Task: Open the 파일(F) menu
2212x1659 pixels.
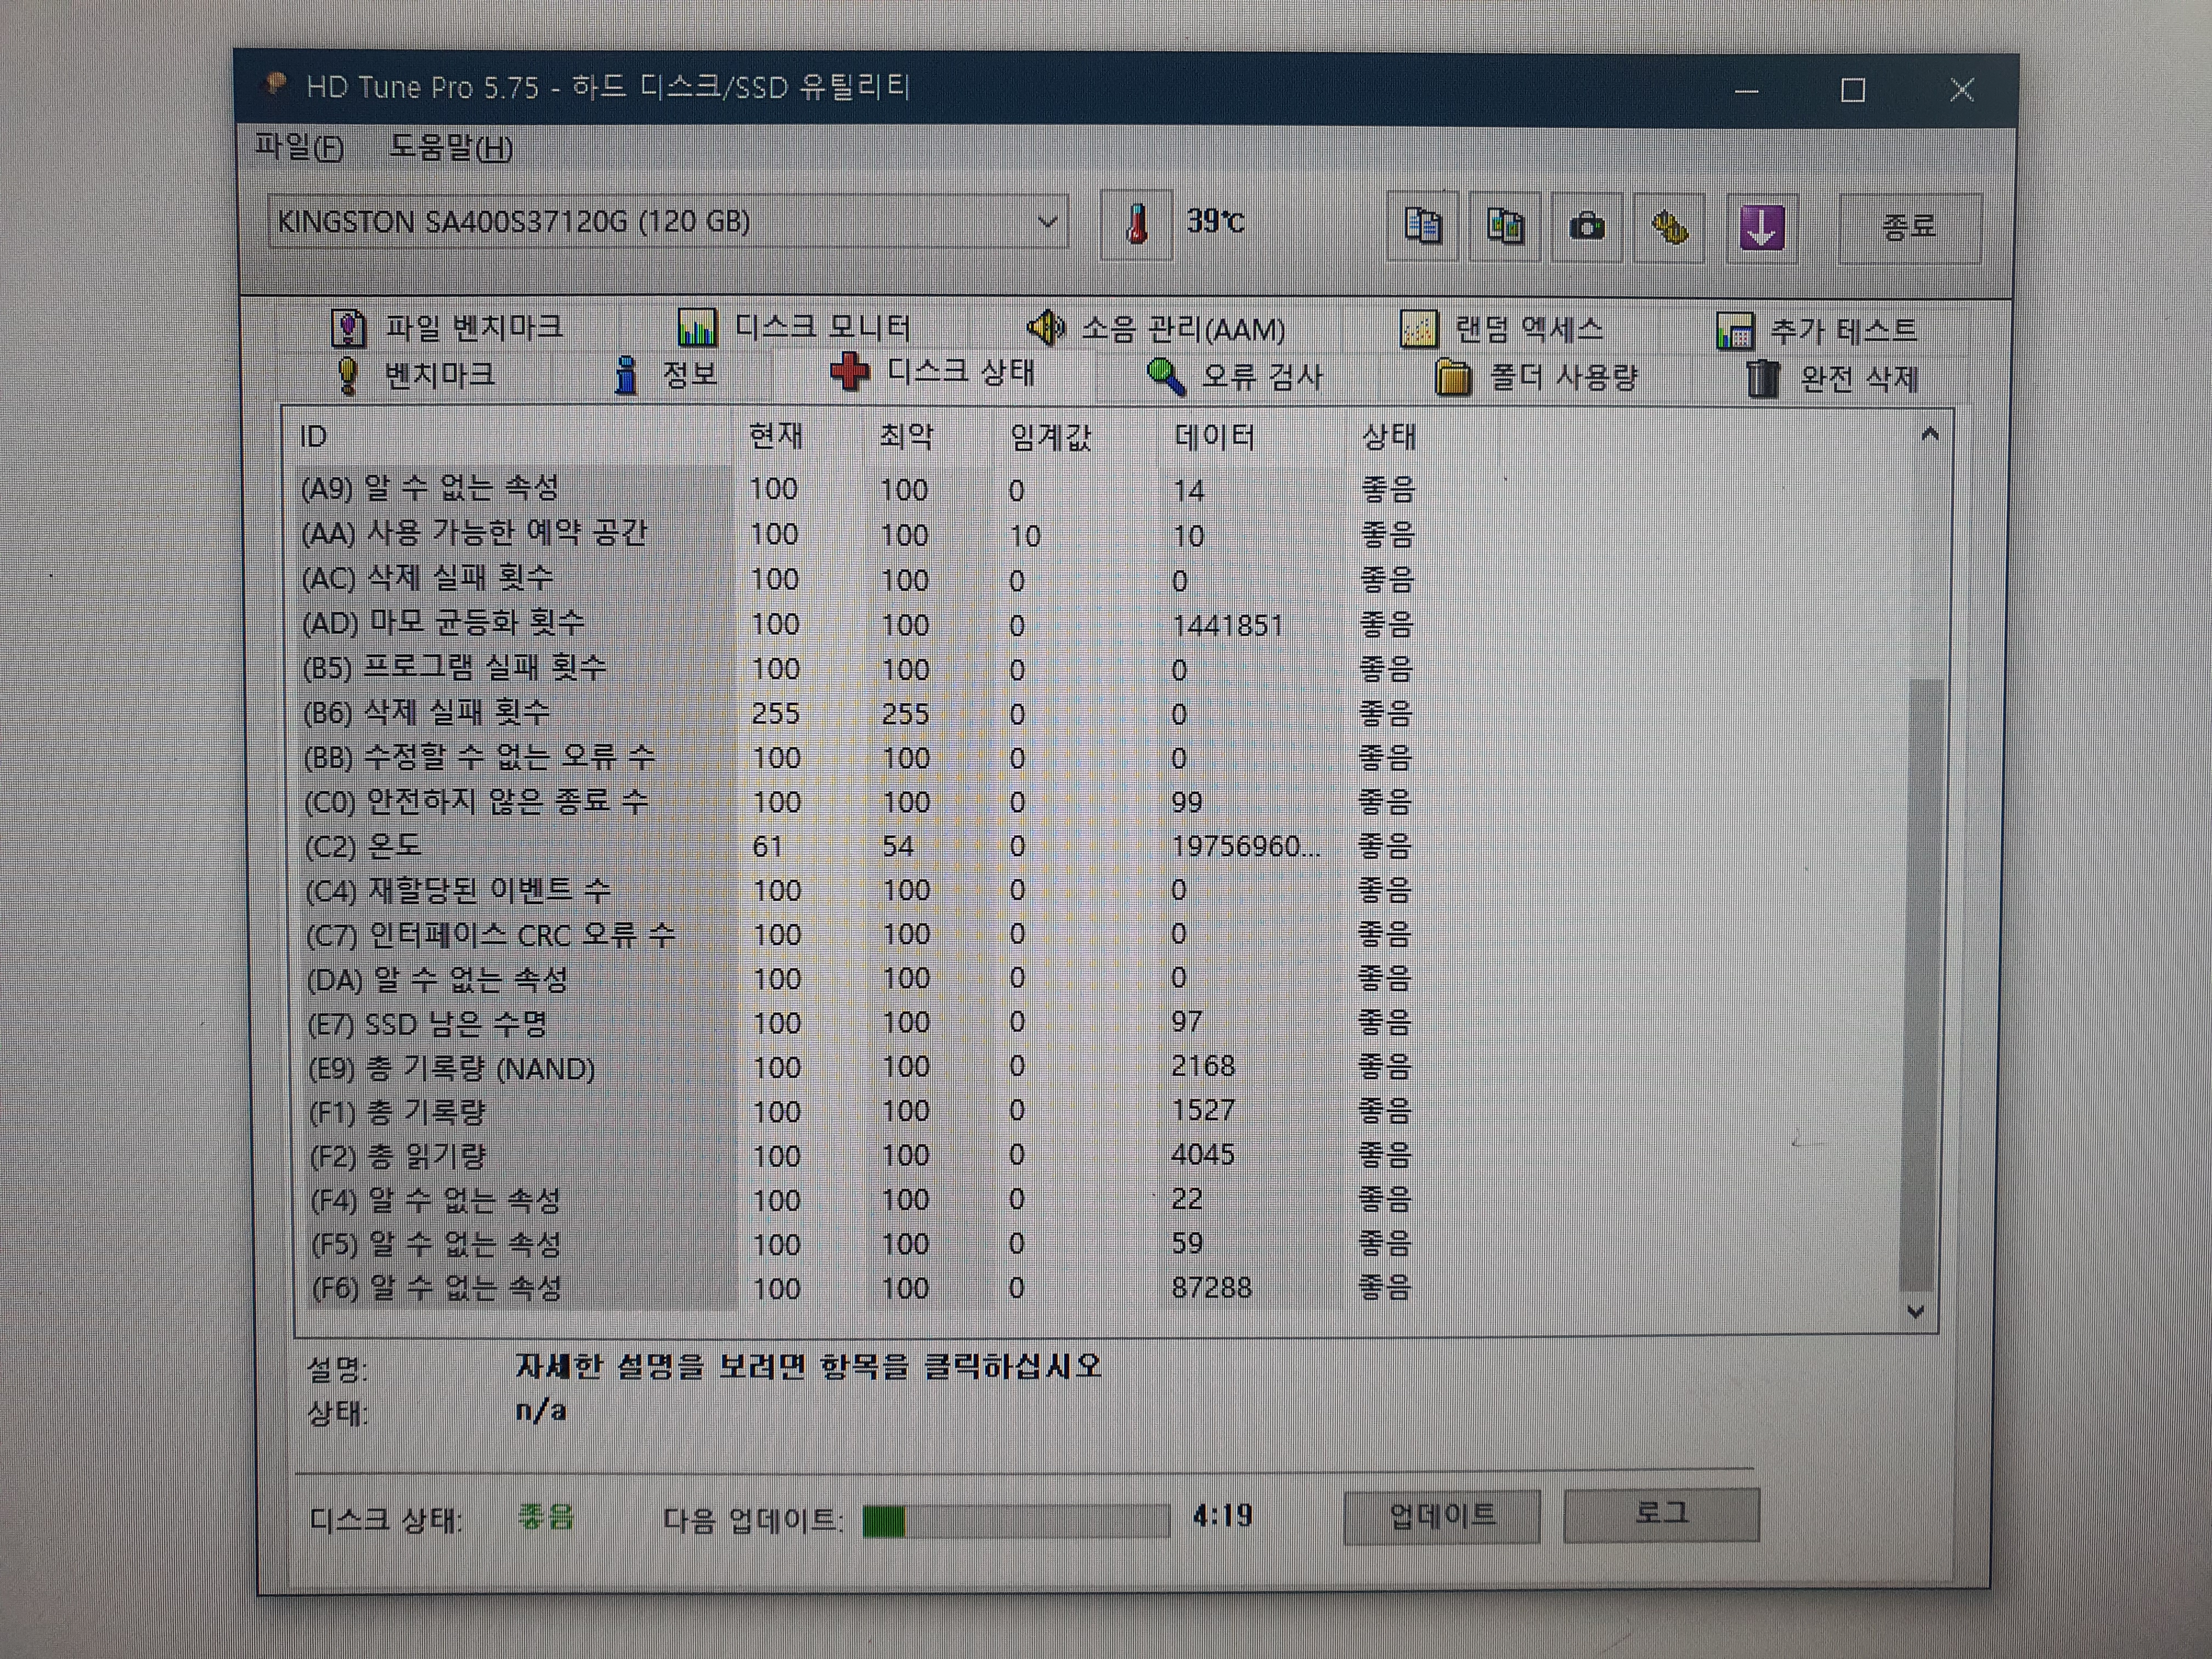Action: tap(299, 148)
